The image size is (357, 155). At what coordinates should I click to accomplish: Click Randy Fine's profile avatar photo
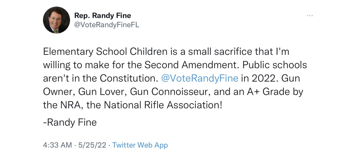tap(56, 20)
